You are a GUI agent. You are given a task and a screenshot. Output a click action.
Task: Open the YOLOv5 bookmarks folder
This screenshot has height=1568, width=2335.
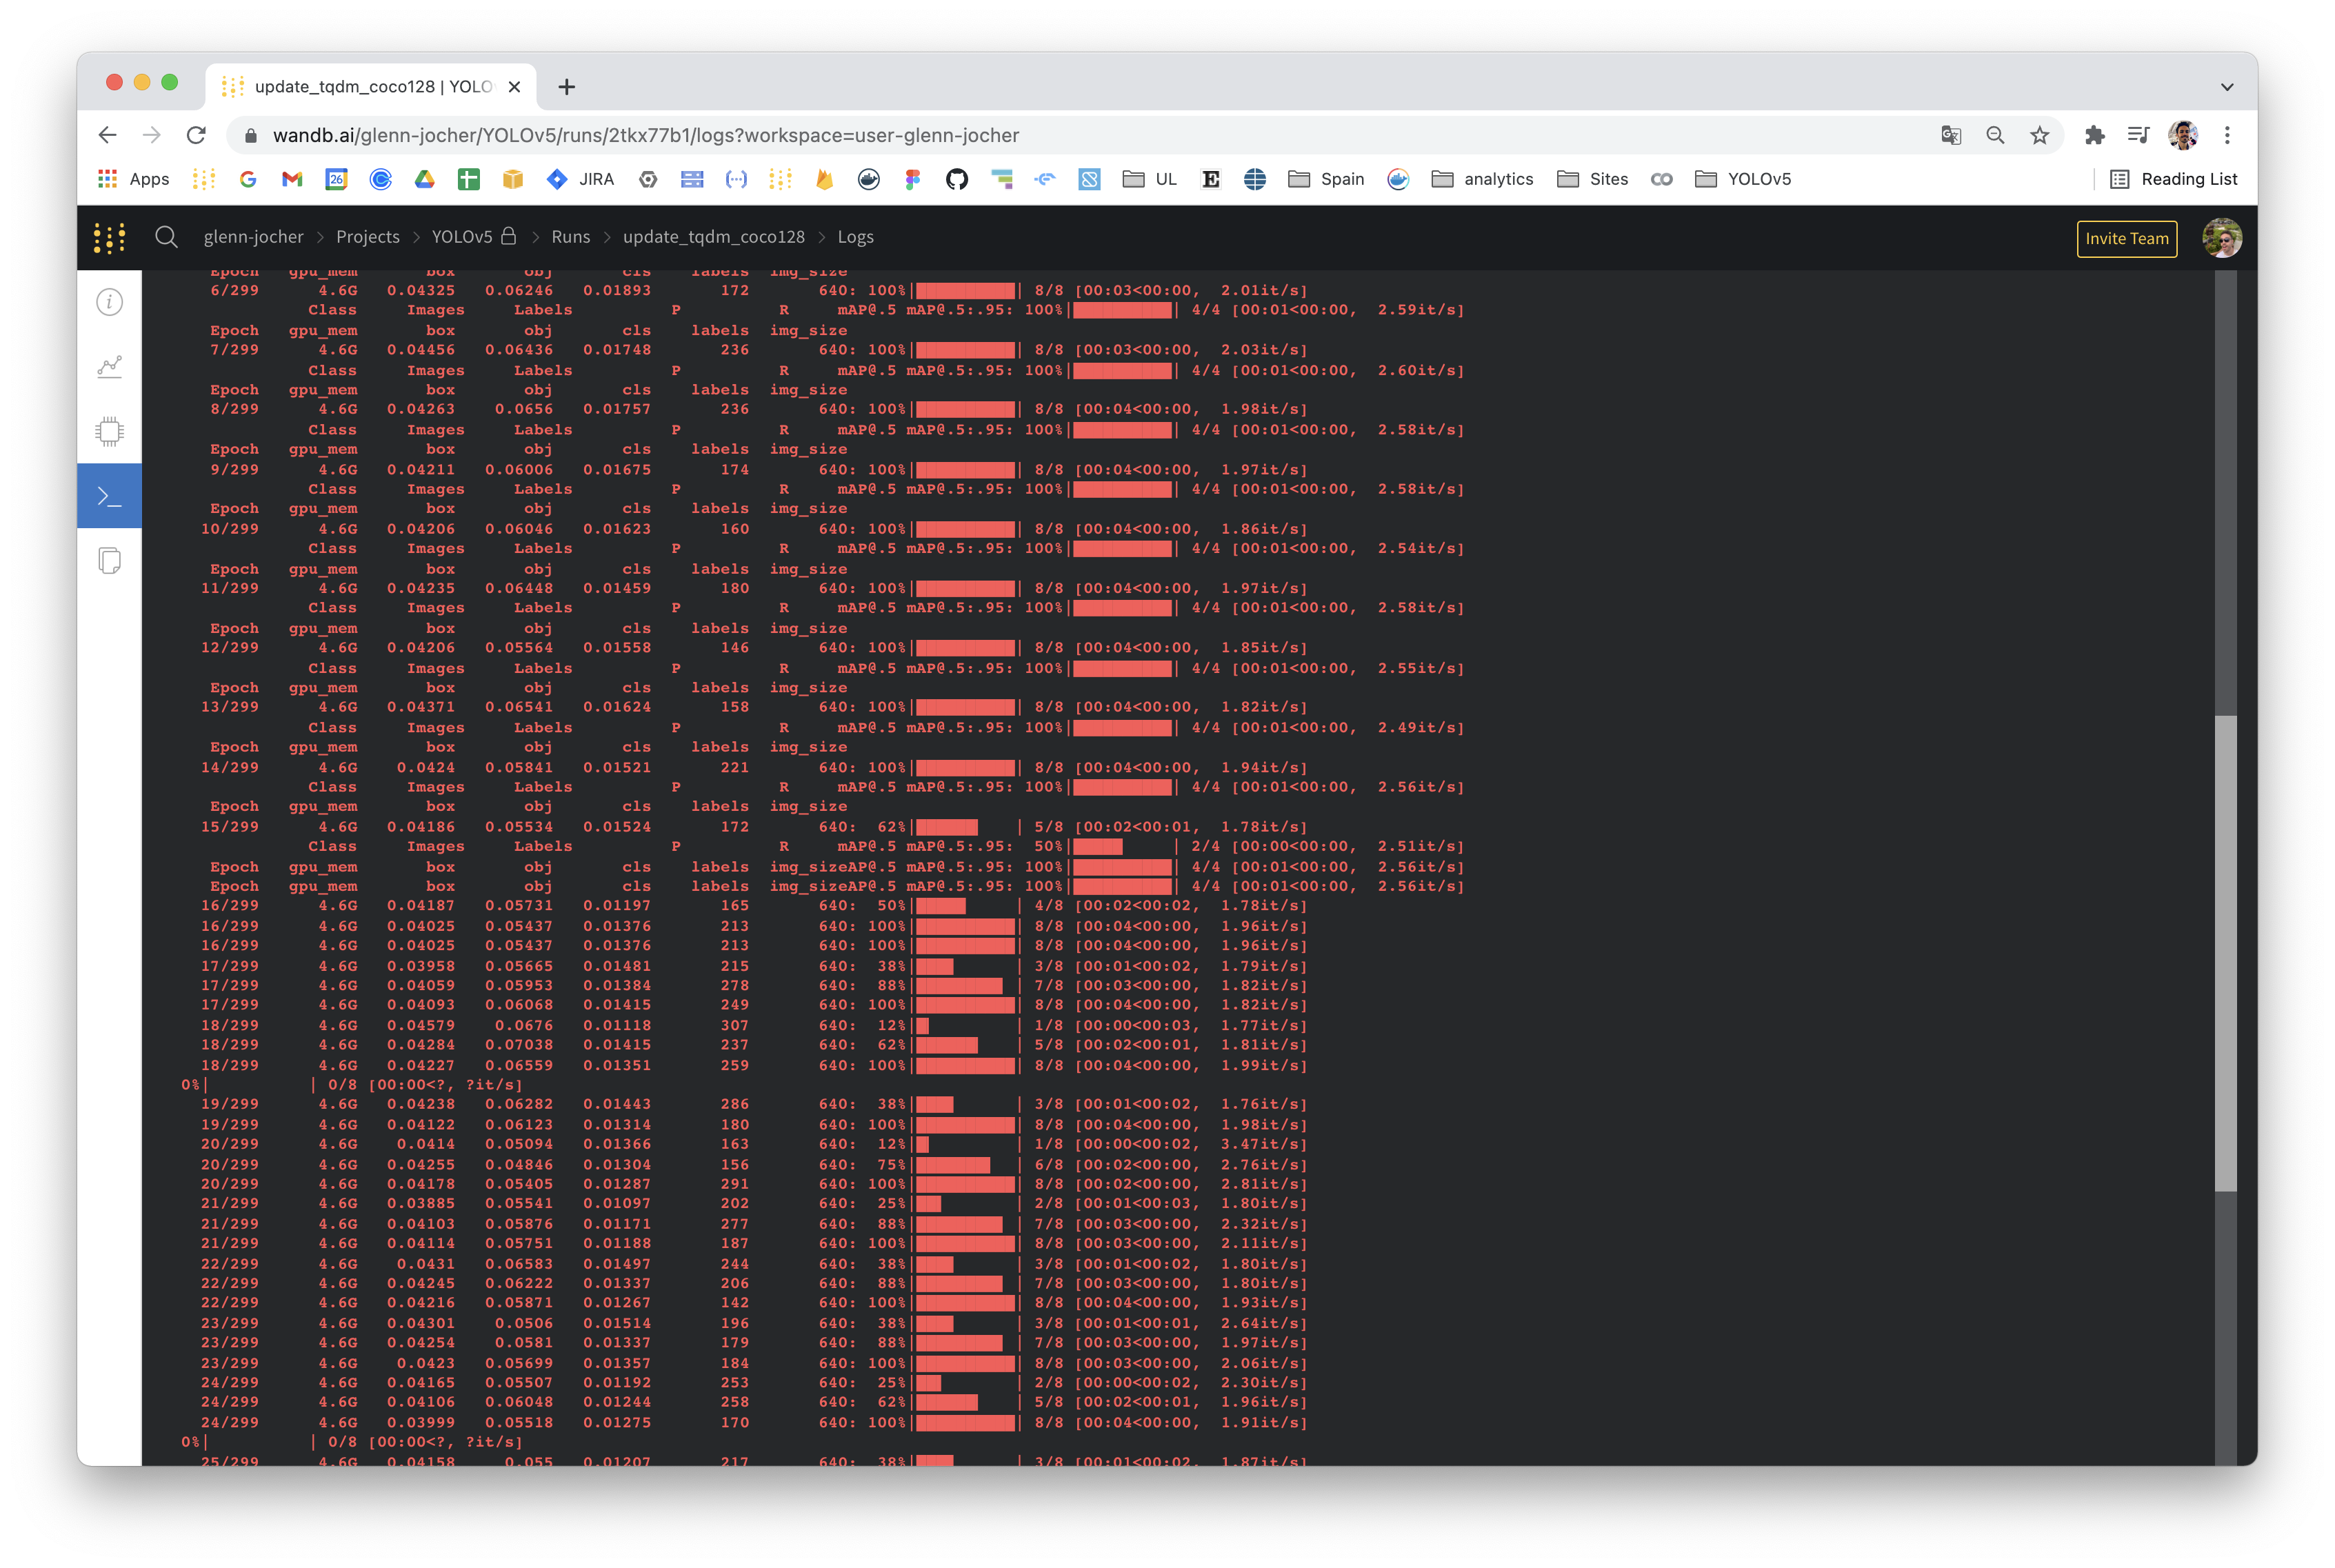point(1743,179)
